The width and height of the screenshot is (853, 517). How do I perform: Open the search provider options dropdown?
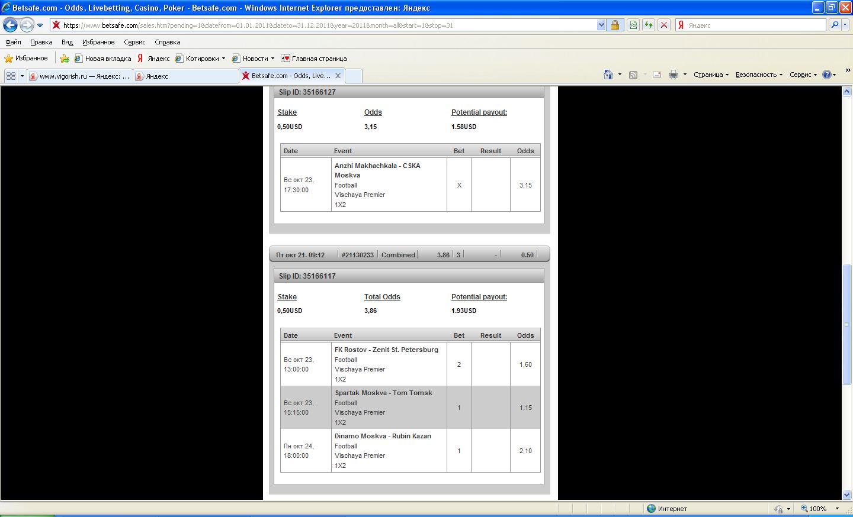(845, 25)
